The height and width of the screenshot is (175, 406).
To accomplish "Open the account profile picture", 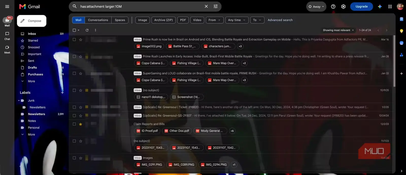I will point(400,7).
